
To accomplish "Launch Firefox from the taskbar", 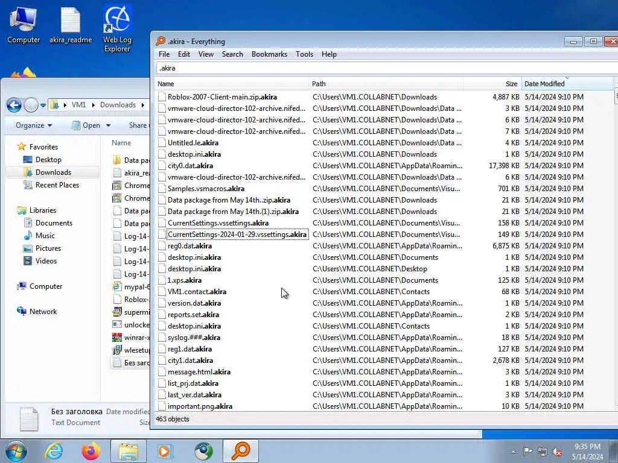I will [x=91, y=451].
